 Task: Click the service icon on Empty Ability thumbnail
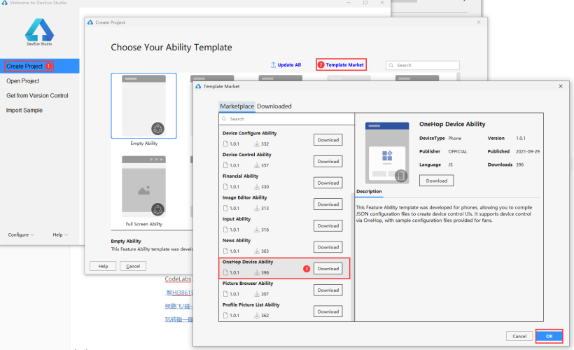point(157,129)
